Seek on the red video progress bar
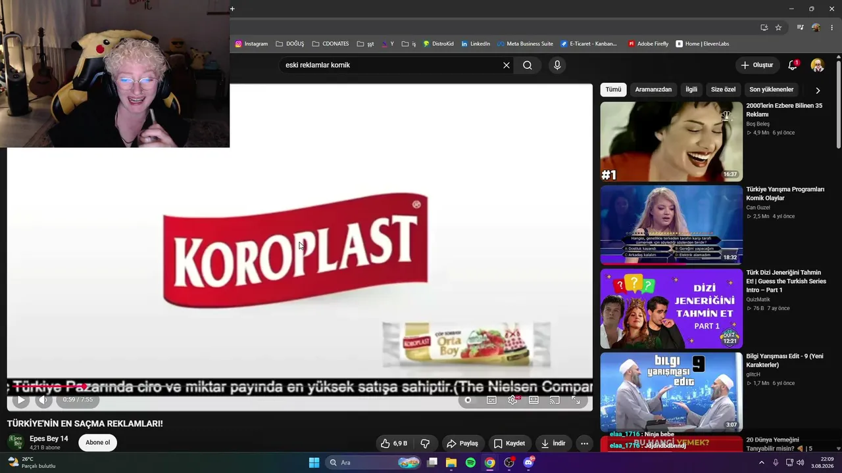Screen dimensions: 842x473 pos(299,388)
